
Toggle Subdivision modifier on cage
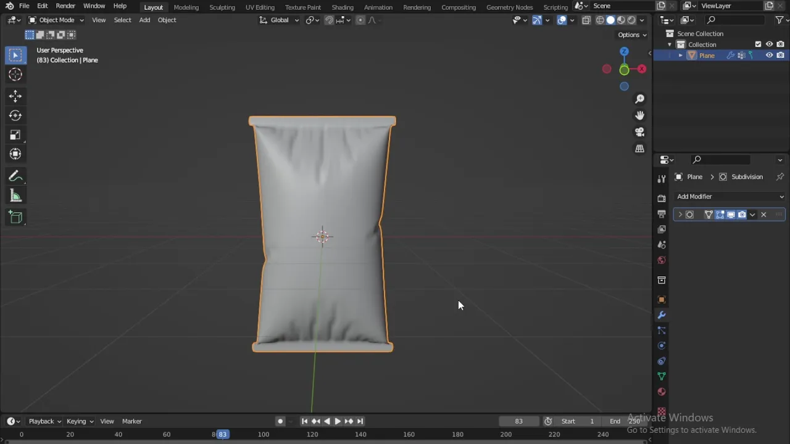(709, 215)
